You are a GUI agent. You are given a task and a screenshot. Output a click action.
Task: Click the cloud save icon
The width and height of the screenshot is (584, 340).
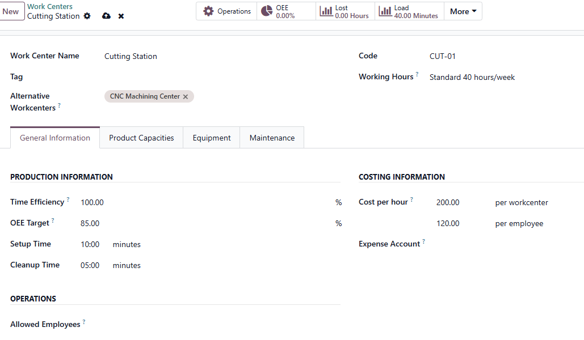[106, 16]
